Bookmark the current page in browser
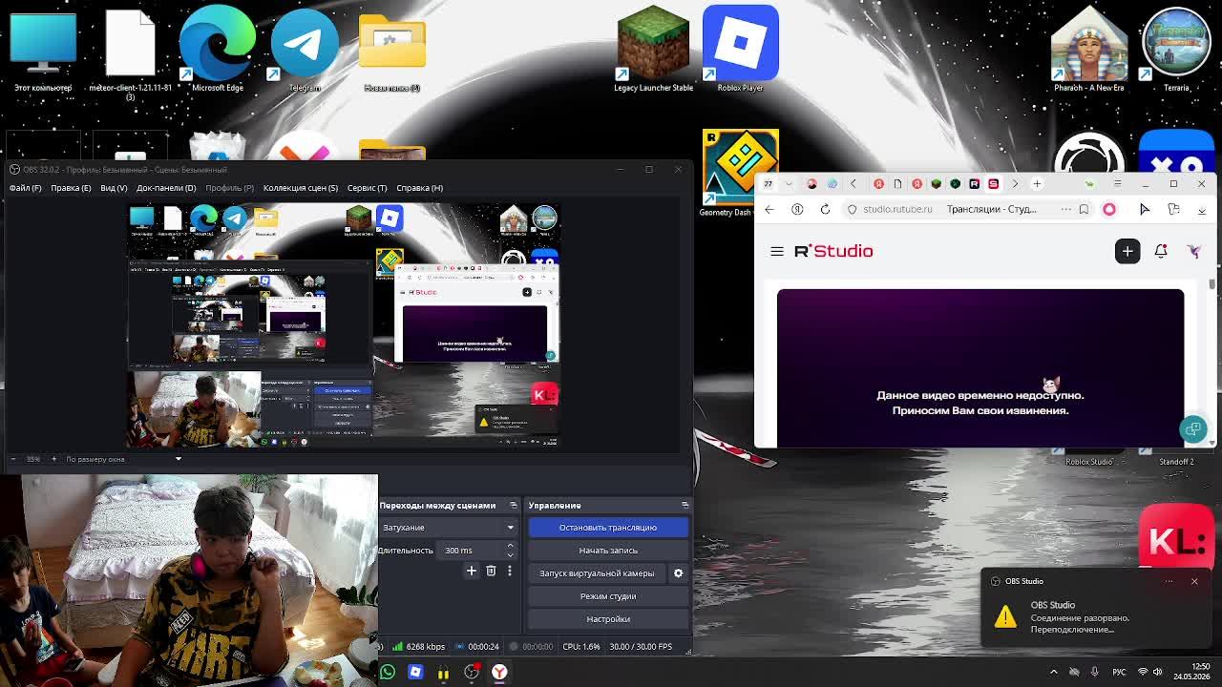 tap(1084, 209)
